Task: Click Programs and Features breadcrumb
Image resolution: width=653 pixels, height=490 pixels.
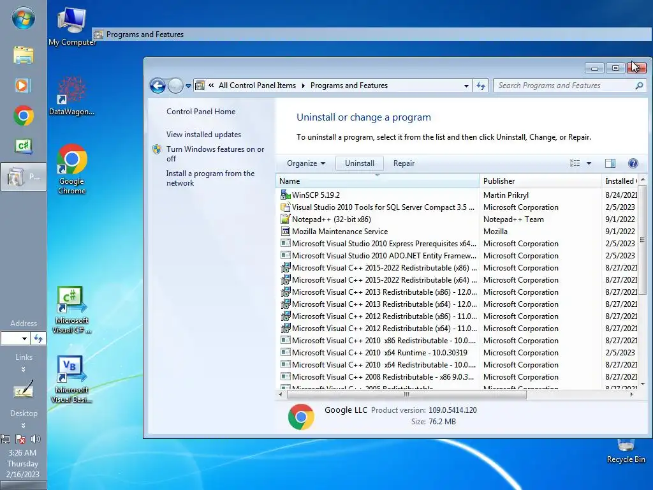Action: [x=349, y=85]
